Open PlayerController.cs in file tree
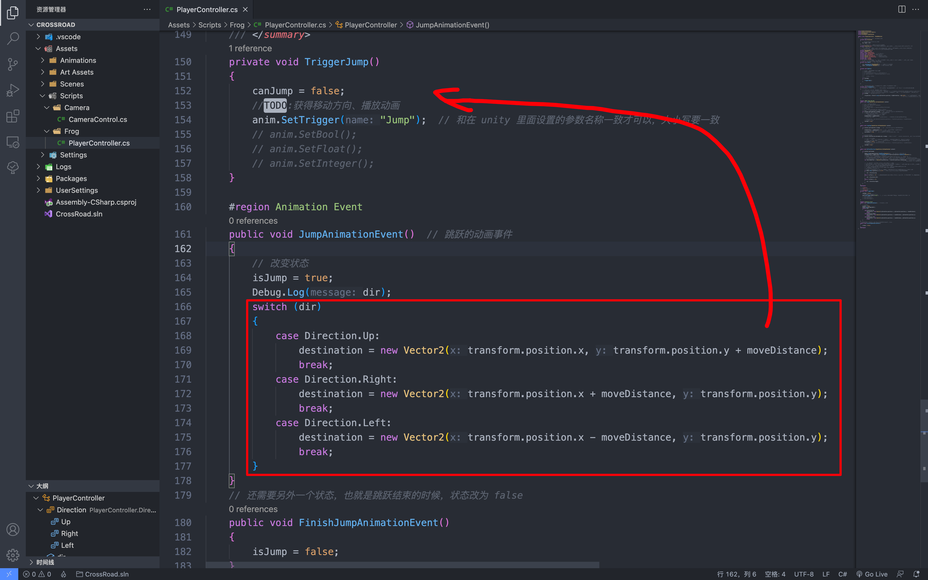928x580 pixels. point(92,143)
